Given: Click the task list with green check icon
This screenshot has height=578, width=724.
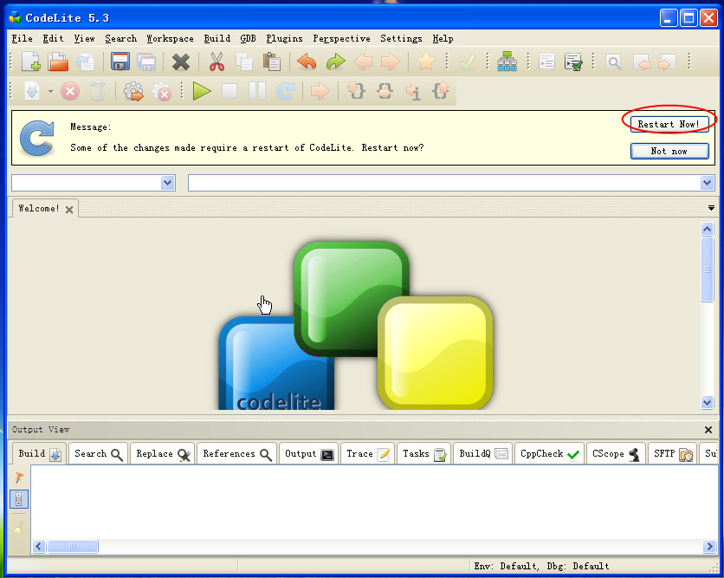Looking at the screenshot, I should click(x=573, y=62).
